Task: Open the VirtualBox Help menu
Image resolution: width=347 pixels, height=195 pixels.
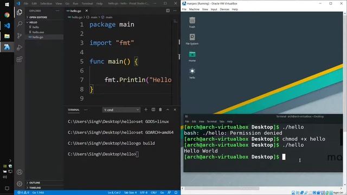Action: tap(235, 9)
